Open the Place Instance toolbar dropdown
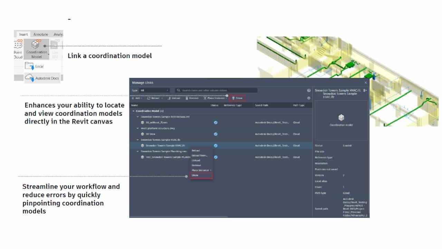442x249 pixels. [x=215, y=98]
